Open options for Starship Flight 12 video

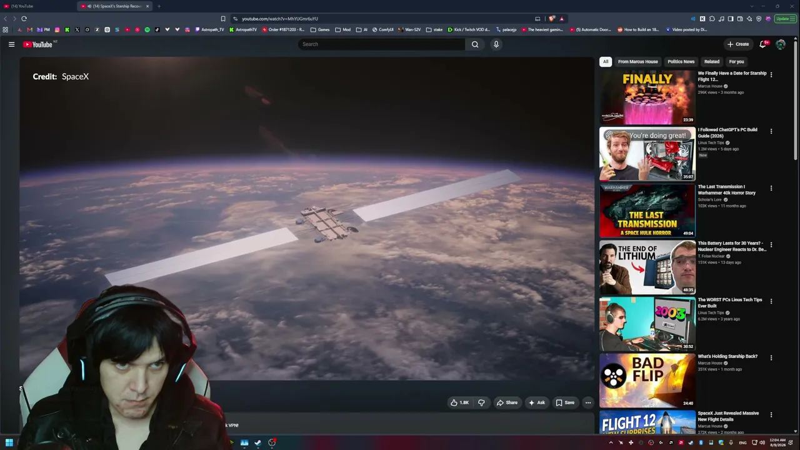pos(771,74)
